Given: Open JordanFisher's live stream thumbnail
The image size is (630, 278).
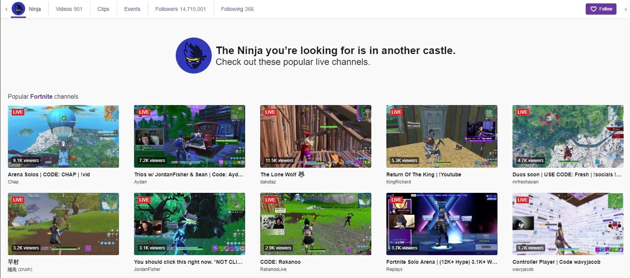Looking at the screenshot, I should pyautogui.click(x=190, y=224).
